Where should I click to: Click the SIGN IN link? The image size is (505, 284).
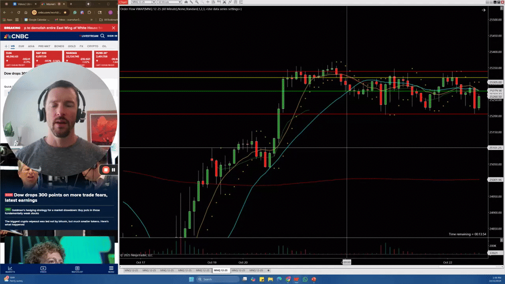112,35
